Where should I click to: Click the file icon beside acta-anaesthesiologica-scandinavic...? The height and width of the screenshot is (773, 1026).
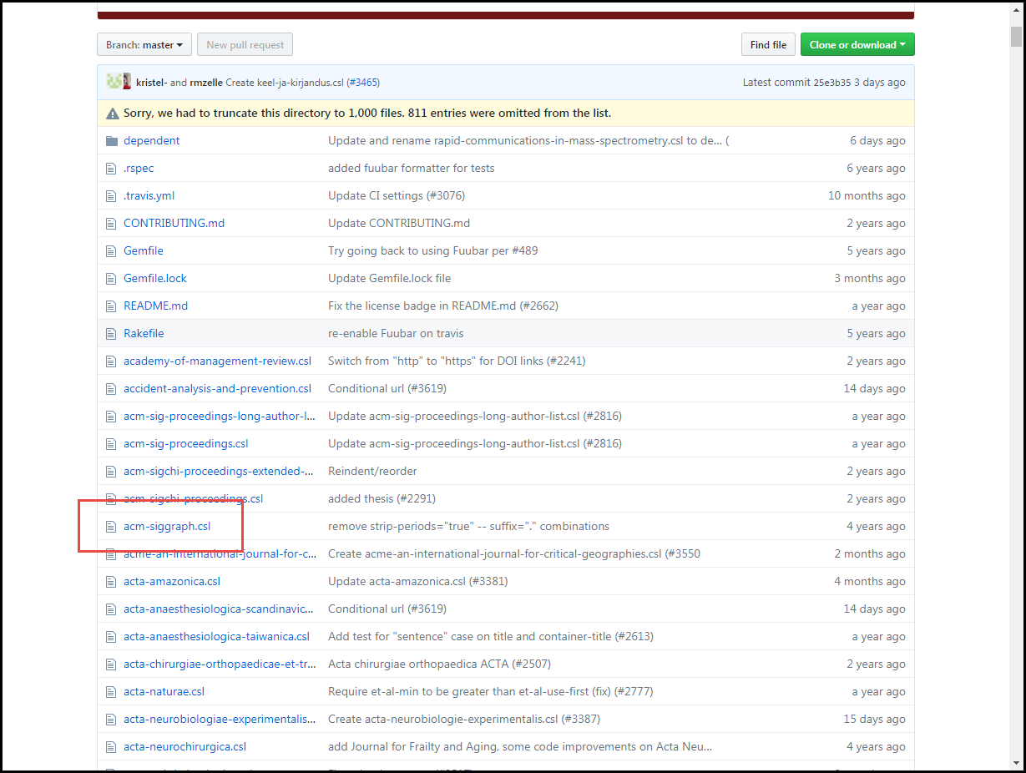pyautogui.click(x=111, y=609)
